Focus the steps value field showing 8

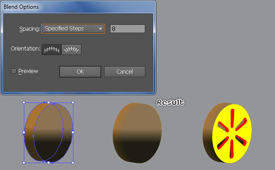pos(127,28)
